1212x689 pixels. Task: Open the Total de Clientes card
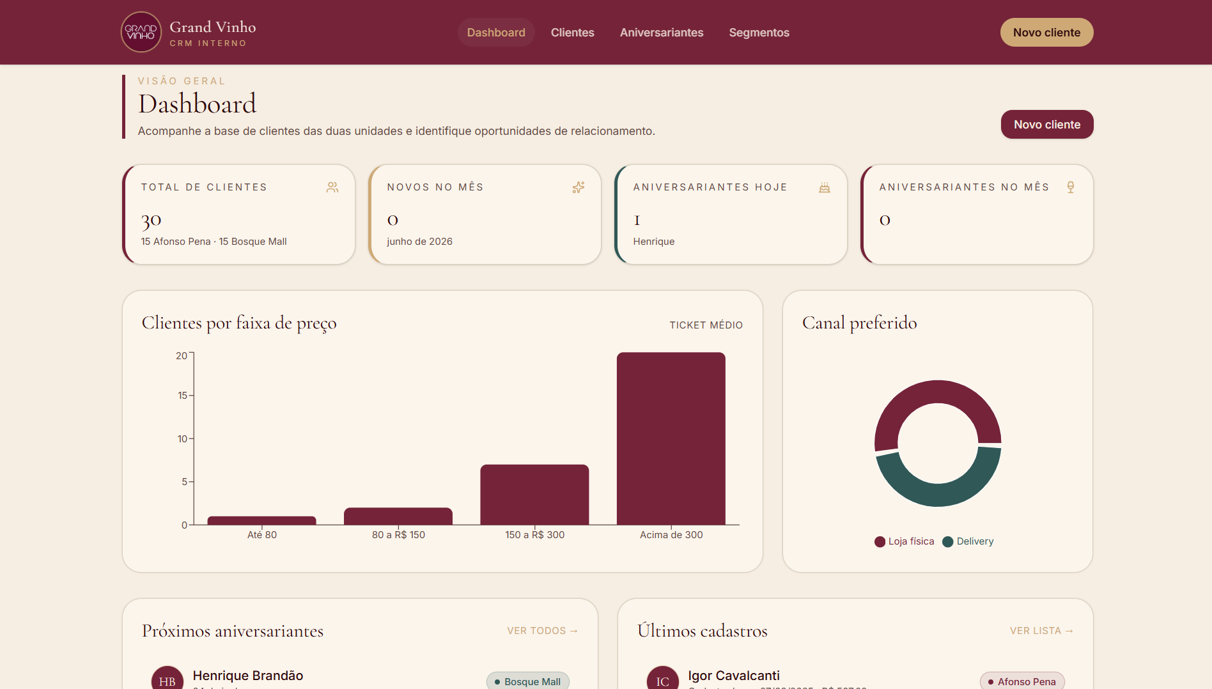coord(238,215)
